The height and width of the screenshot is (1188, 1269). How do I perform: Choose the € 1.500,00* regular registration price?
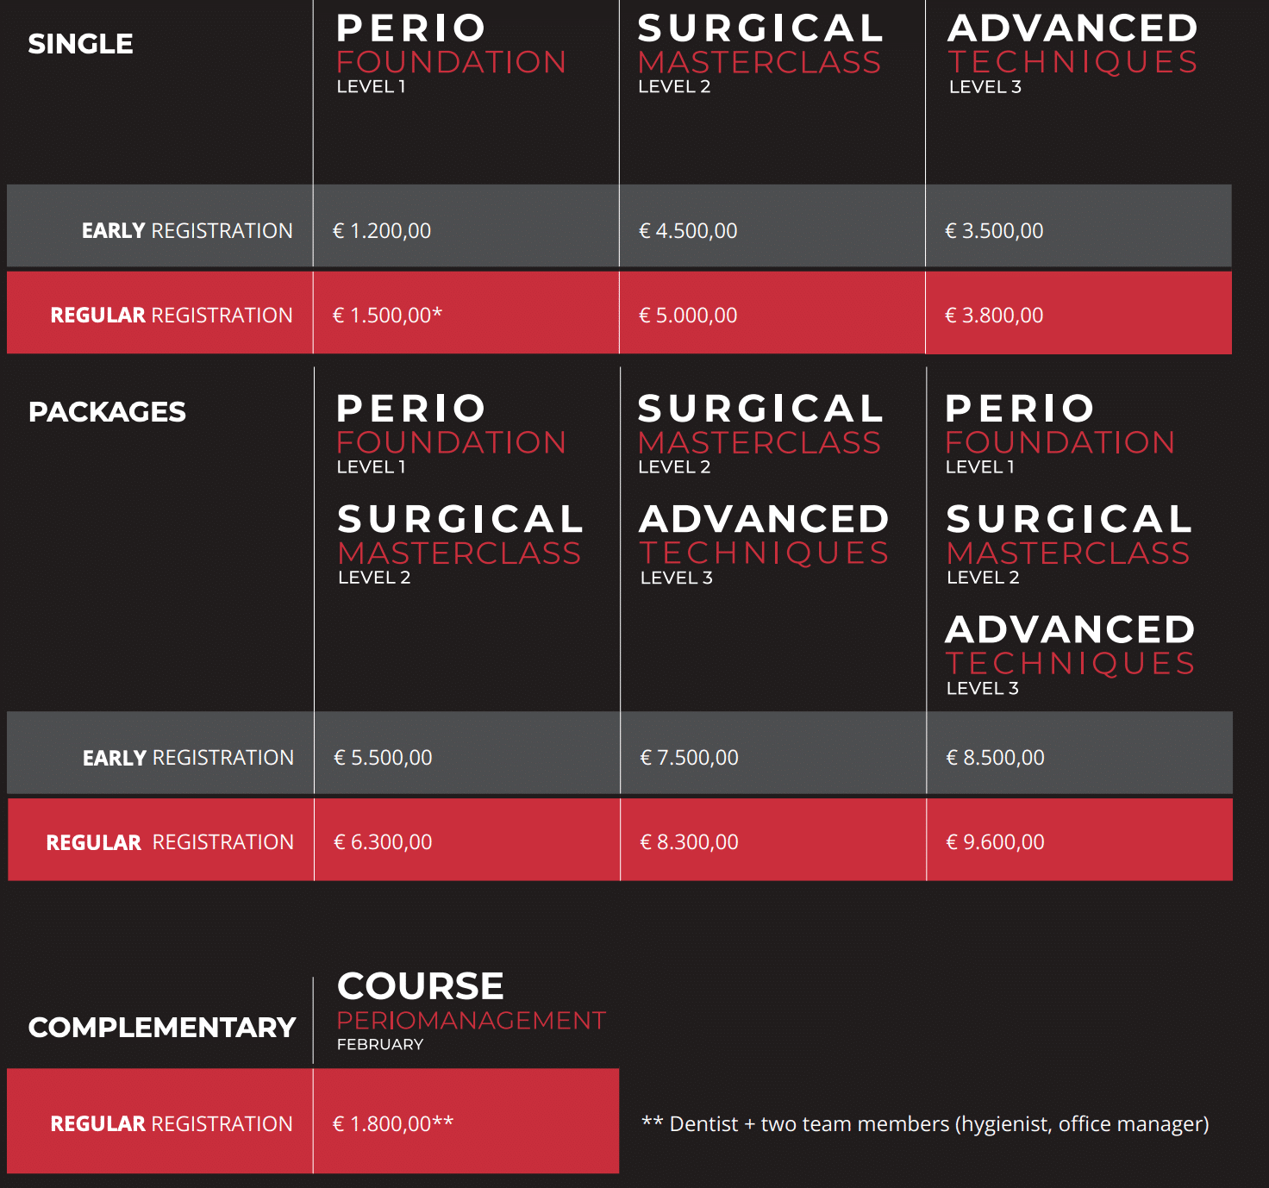[x=387, y=316]
